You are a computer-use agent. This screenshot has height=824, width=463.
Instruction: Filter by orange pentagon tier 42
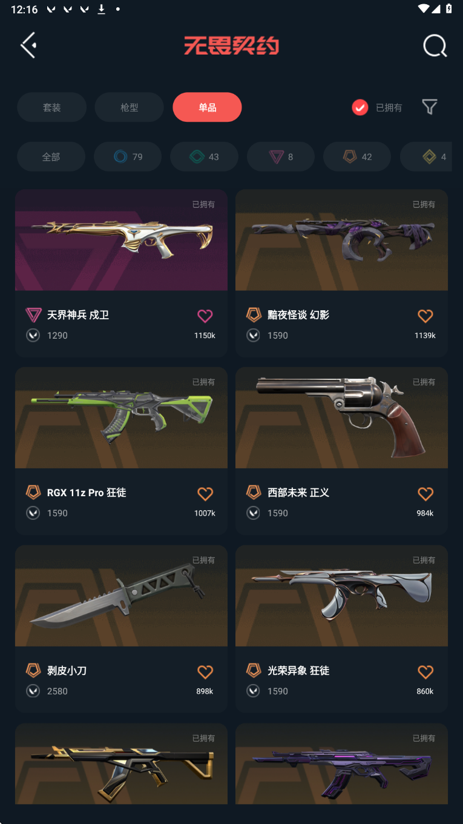[357, 157]
